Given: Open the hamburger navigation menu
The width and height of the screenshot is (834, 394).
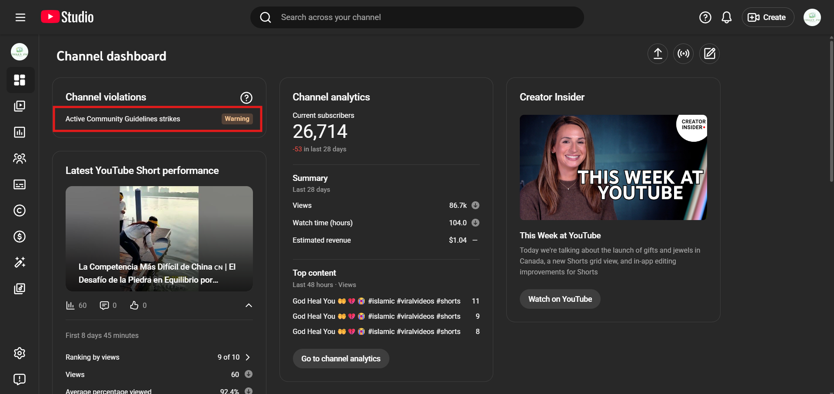Looking at the screenshot, I should pyautogui.click(x=20, y=17).
